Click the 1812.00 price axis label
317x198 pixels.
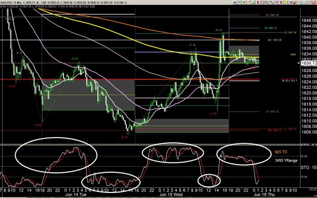click(309, 115)
